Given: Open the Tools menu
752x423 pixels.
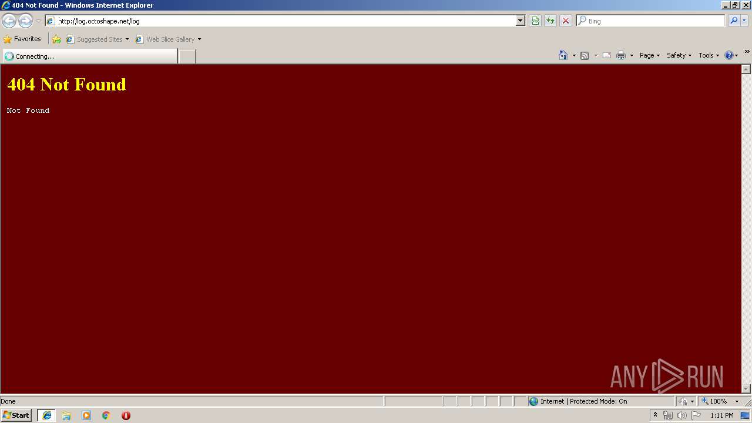Looking at the screenshot, I should point(709,55).
